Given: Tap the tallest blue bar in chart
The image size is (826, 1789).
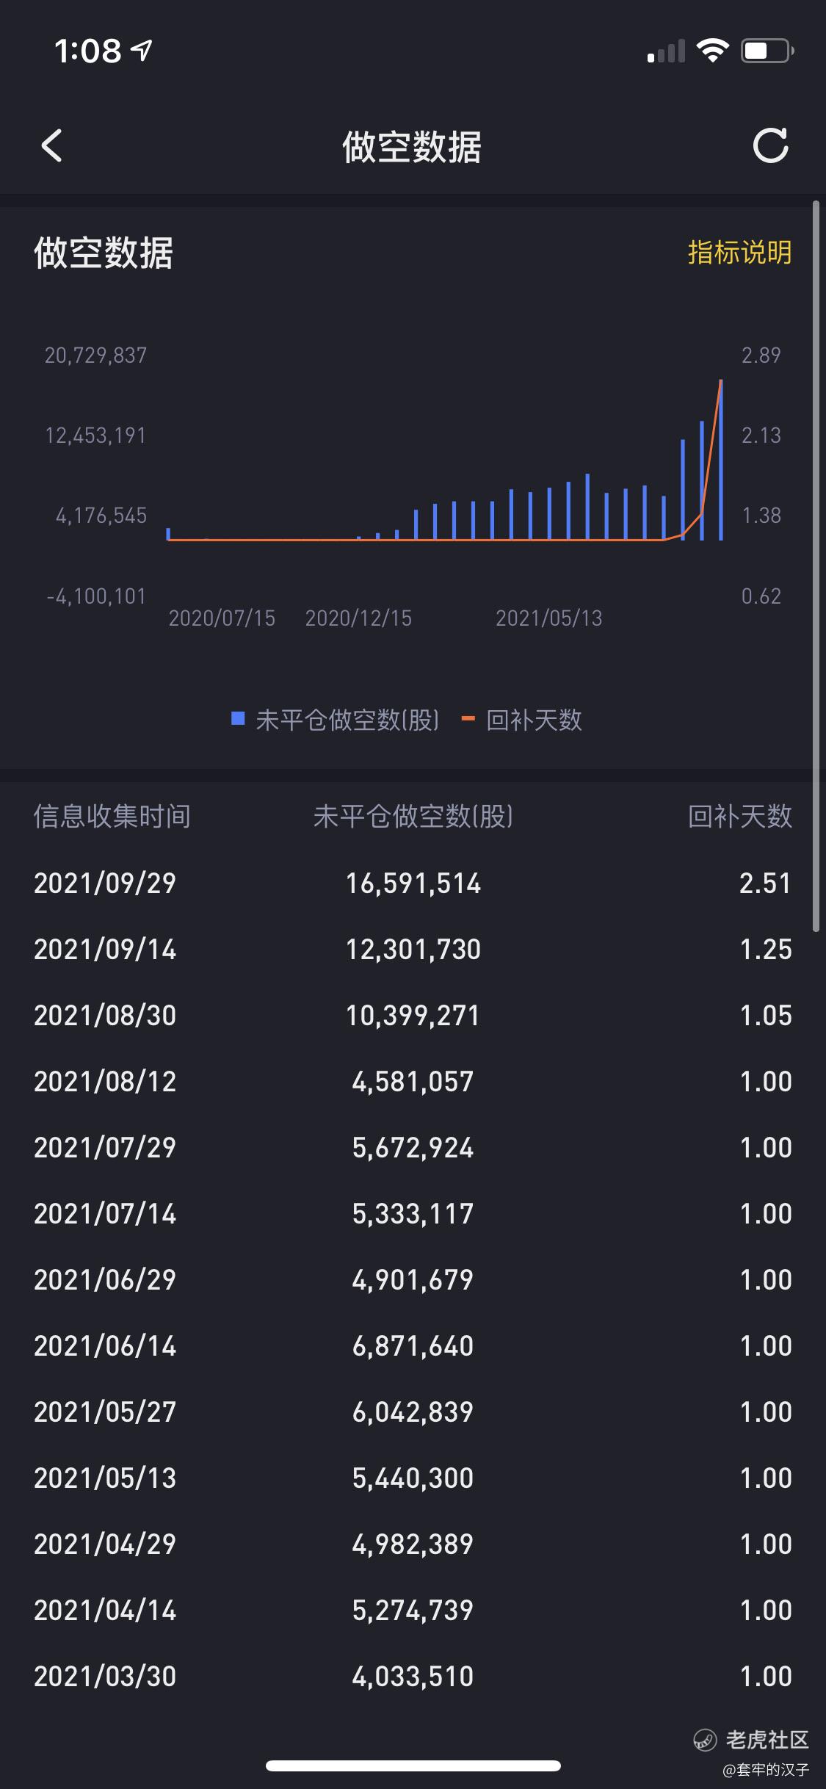Looking at the screenshot, I should (x=721, y=460).
